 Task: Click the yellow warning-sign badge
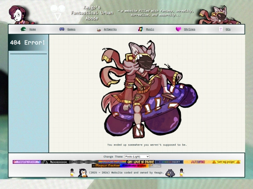click(x=226, y=162)
